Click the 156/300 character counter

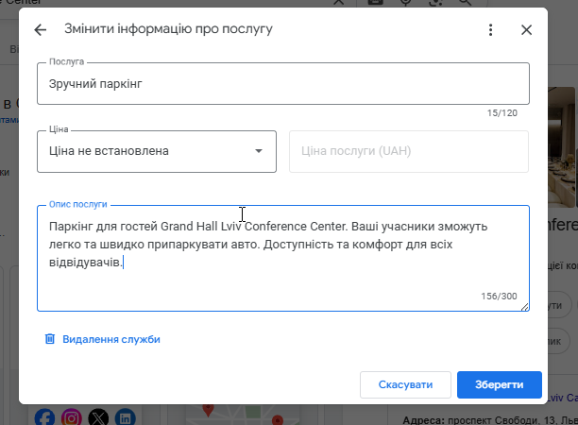tap(499, 296)
